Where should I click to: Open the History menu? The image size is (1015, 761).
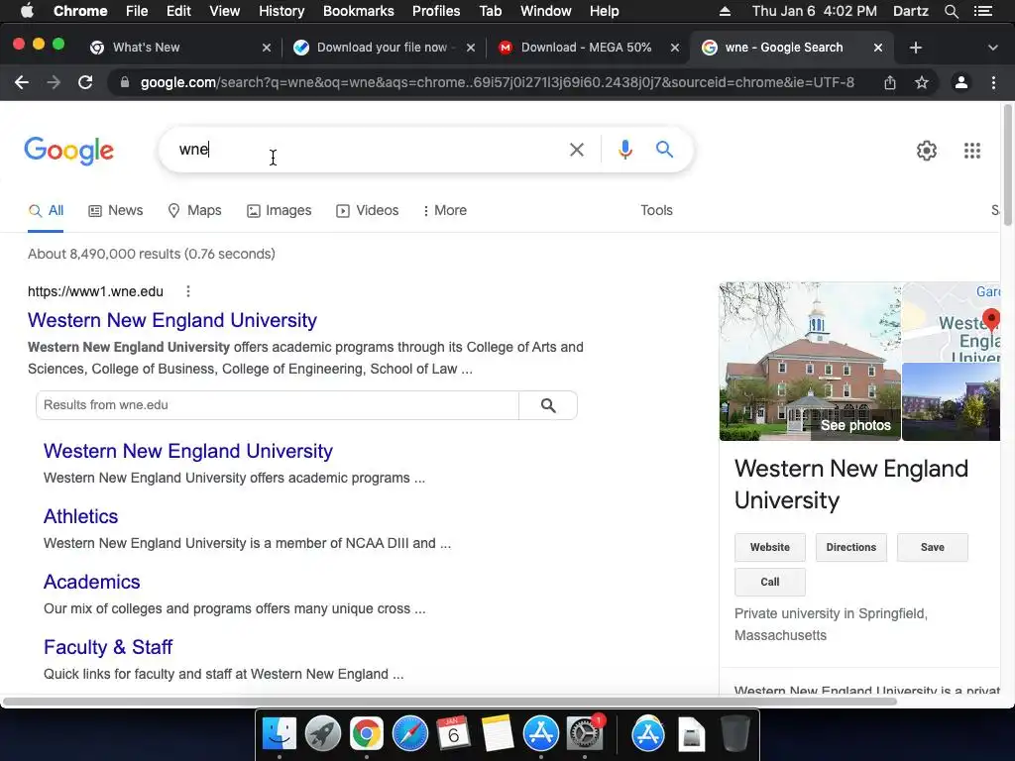pyautogui.click(x=282, y=11)
